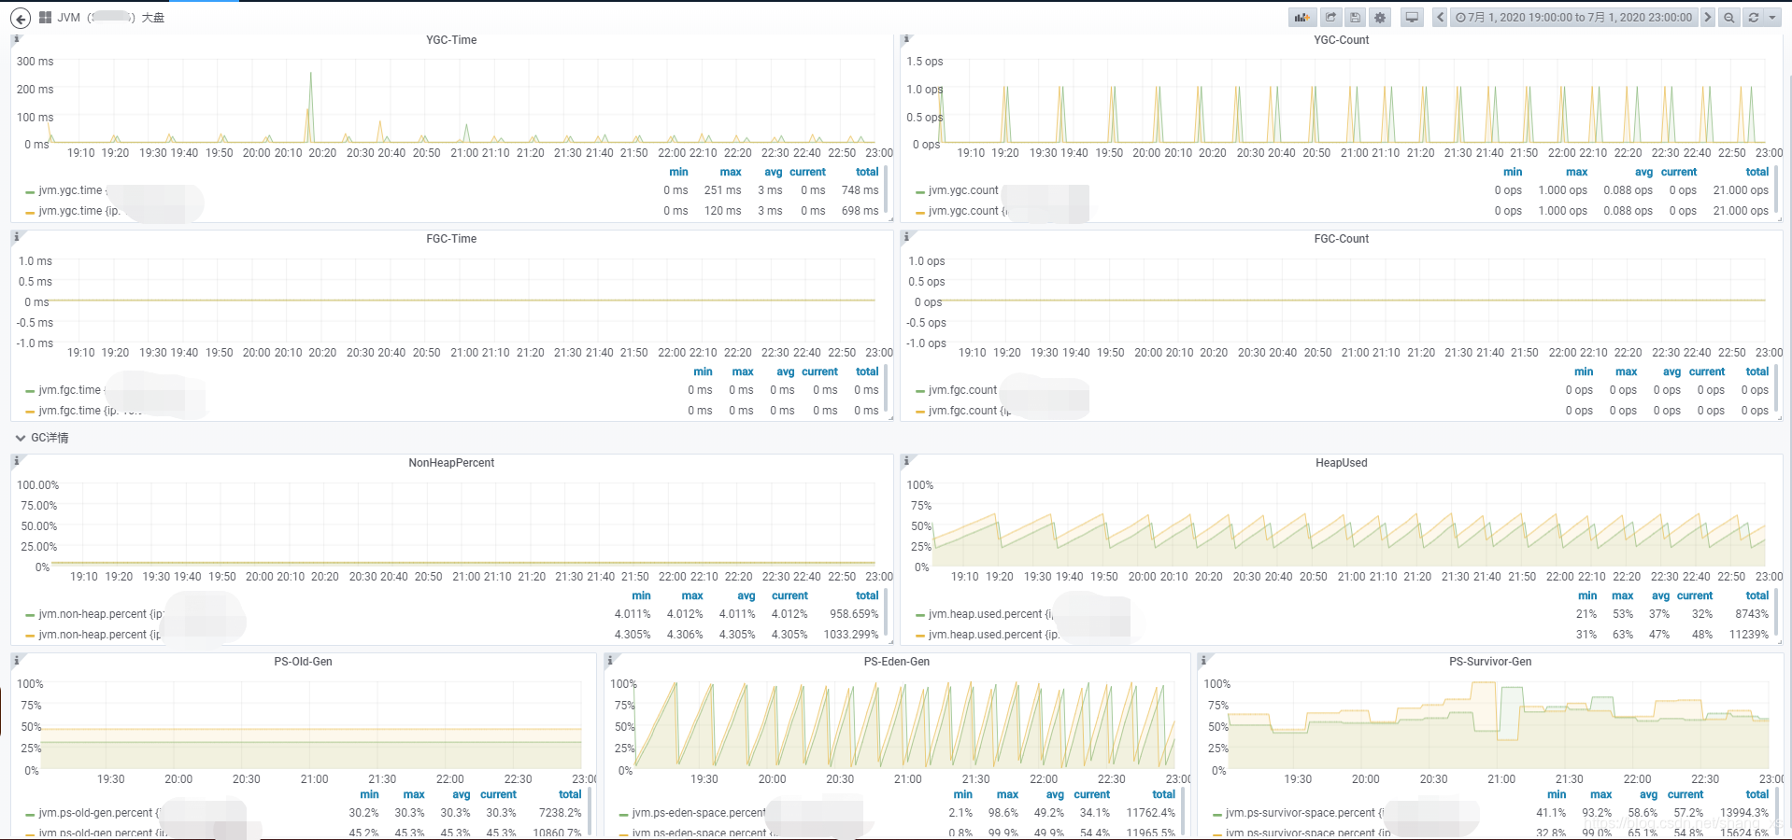Toggle yellow jvm.heap.used.percent series in legend
Viewport: 1792px width, 840px height.
(993, 635)
